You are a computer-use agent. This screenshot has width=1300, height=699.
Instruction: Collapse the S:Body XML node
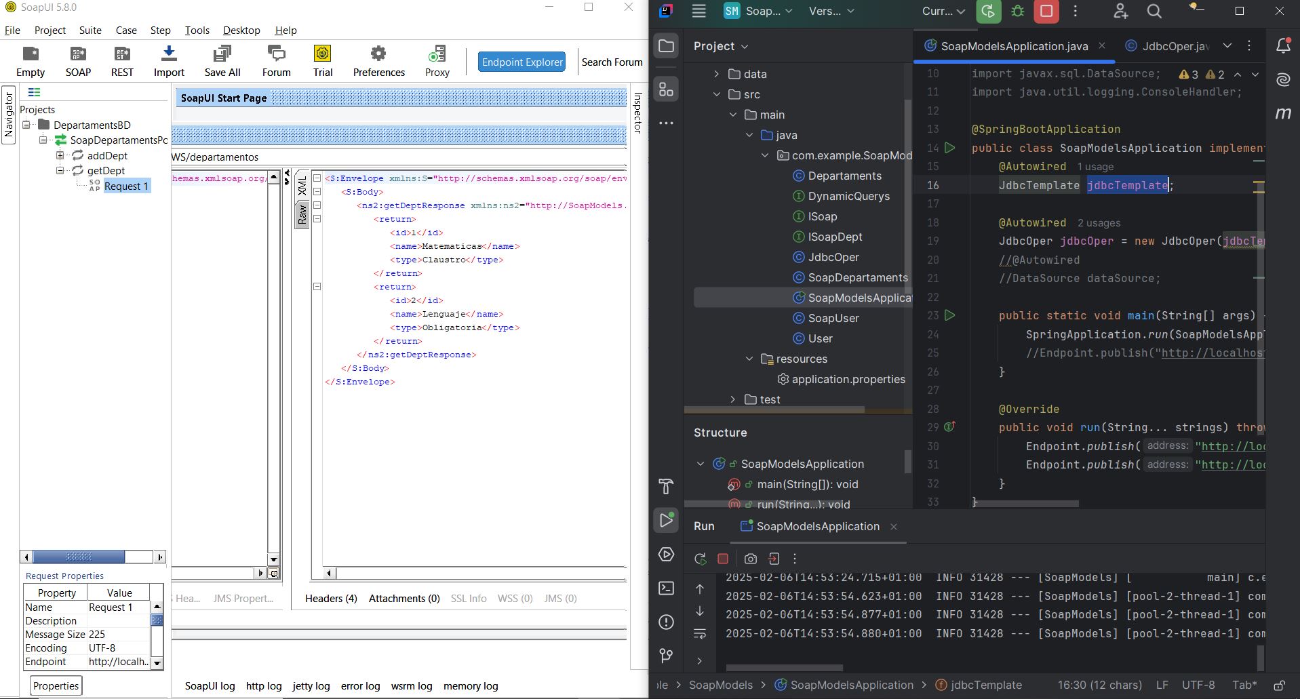click(317, 192)
